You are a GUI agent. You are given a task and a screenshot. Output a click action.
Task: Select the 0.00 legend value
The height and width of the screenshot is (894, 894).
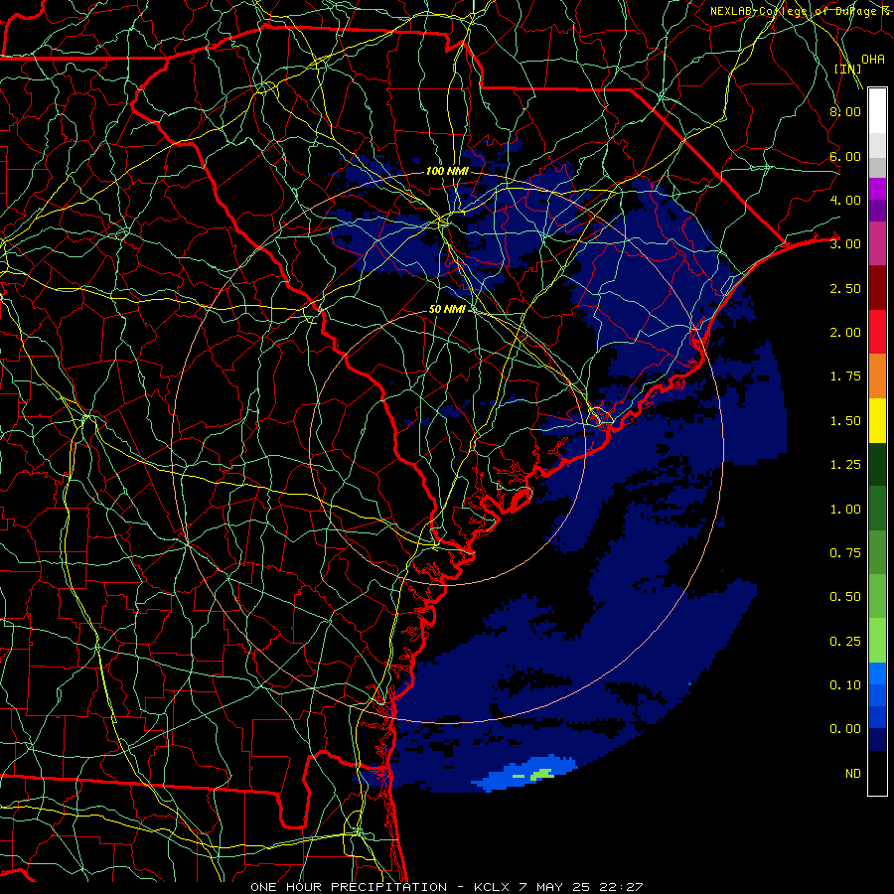pos(845,729)
